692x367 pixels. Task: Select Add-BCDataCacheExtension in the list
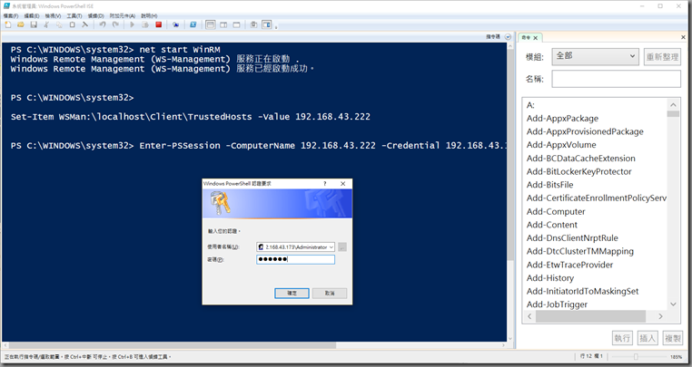click(x=581, y=159)
